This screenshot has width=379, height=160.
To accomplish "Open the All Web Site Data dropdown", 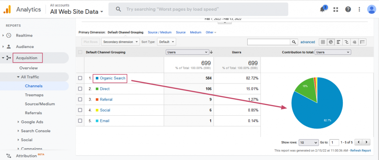I will pyautogui.click(x=77, y=11).
